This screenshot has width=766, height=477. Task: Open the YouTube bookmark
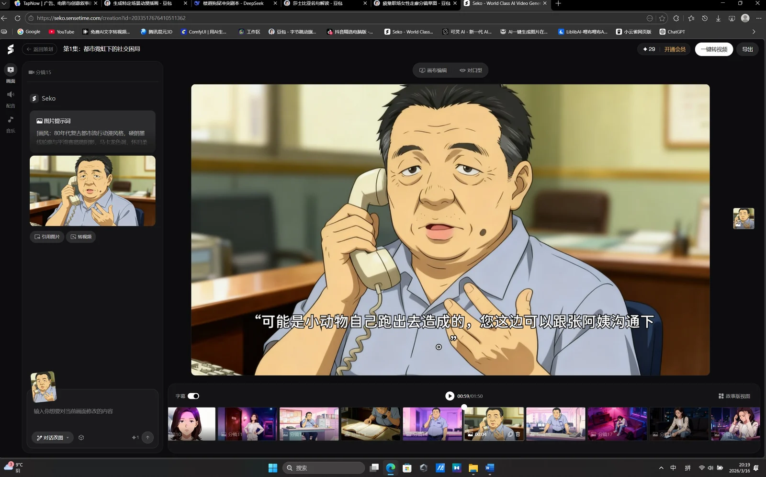click(x=61, y=32)
